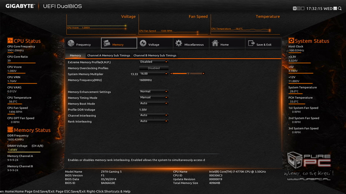
Task: Click the Miscellaneous gear icon
Action: 179,43
